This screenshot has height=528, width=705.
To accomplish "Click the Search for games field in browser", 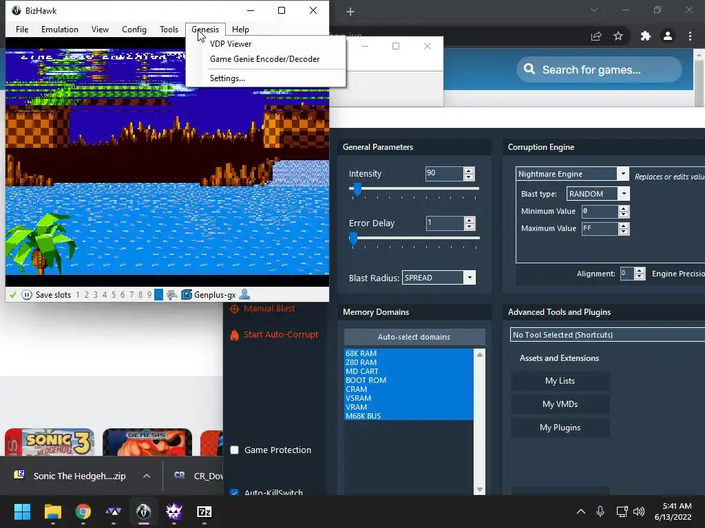I will tap(599, 69).
